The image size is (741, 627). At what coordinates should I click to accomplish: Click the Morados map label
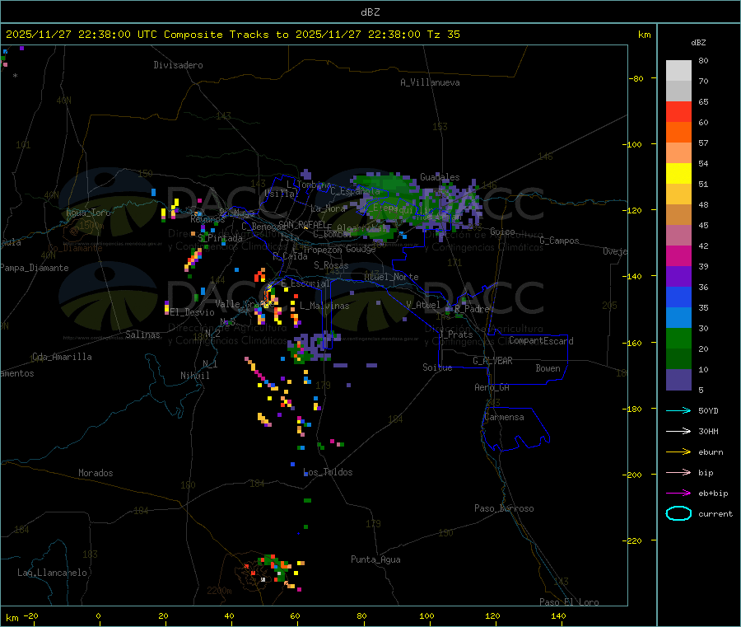tap(96, 473)
